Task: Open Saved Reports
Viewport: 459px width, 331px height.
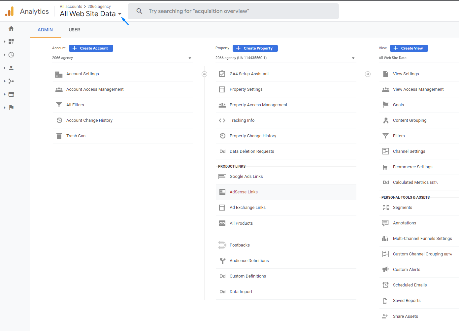Action: 419,301
